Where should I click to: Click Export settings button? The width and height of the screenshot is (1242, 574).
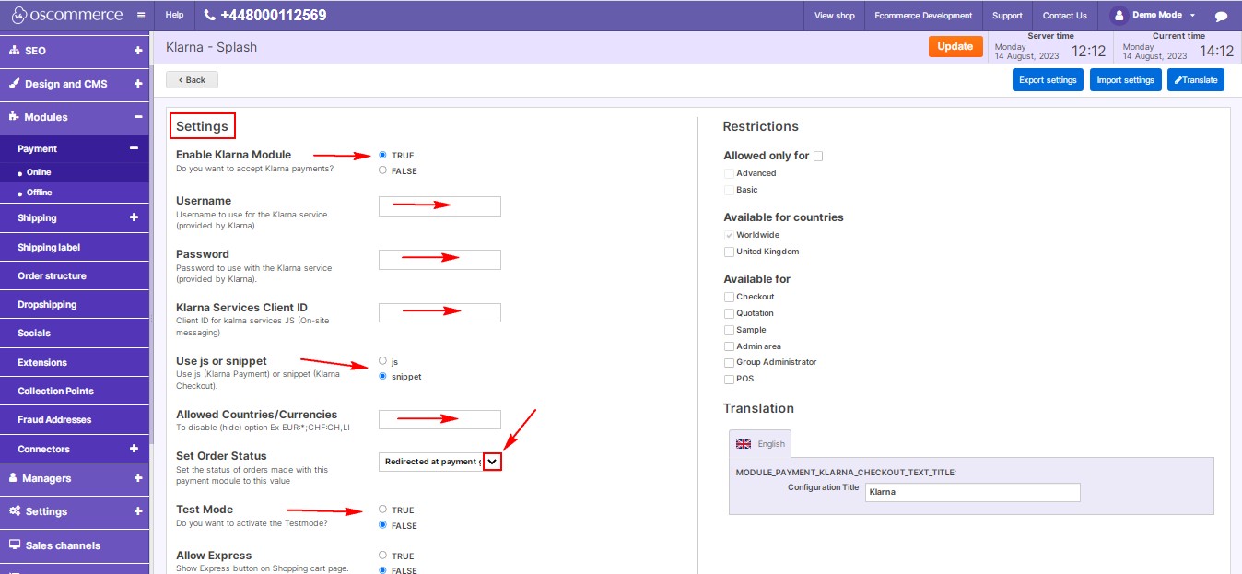point(1048,80)
